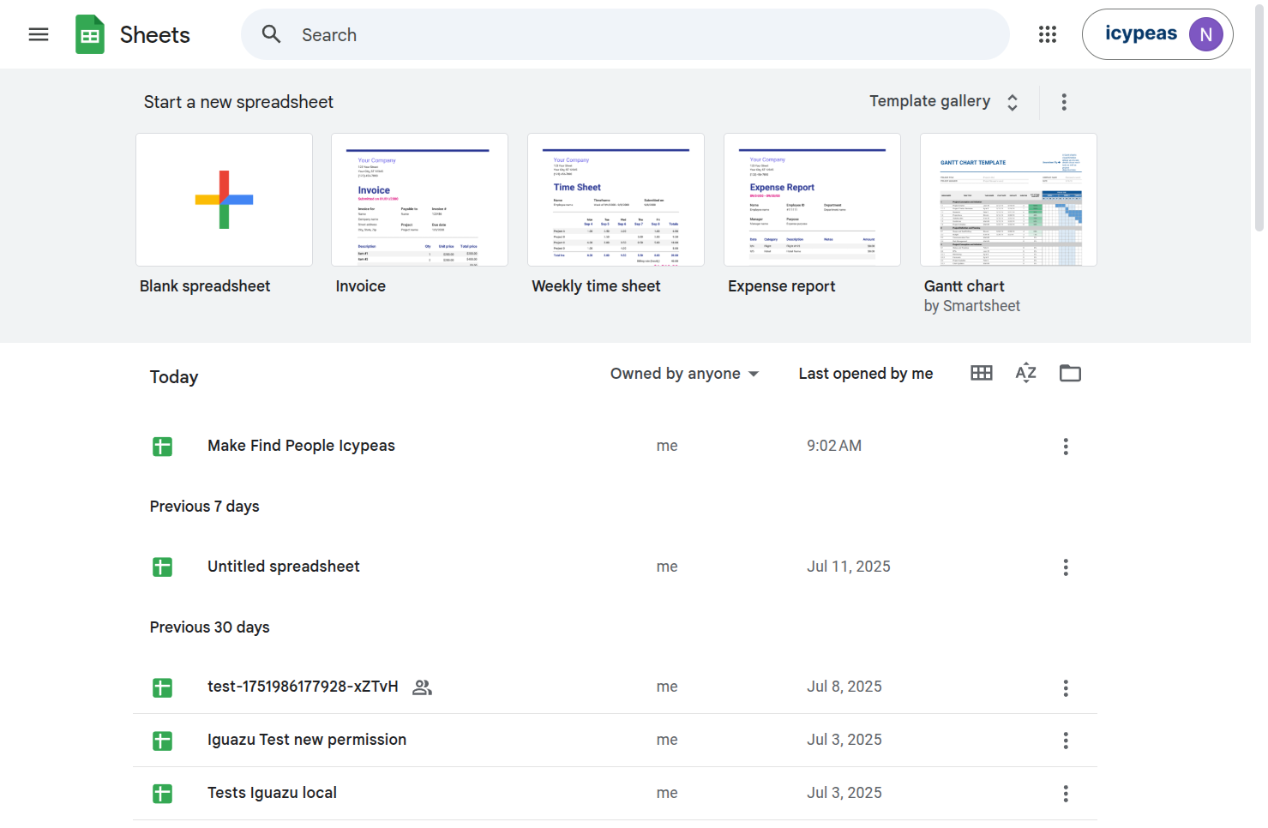Click the 9:02 AM timestamp
The image size is (1268, 828).
click(x=834, y=446)
